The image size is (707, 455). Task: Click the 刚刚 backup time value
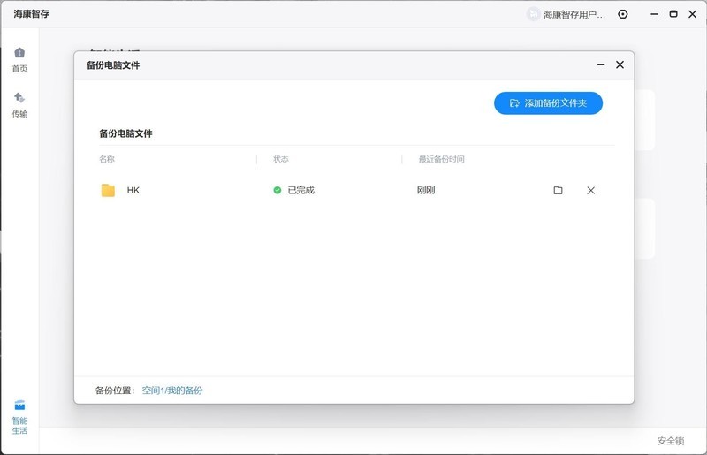pyautogui.click(x=426, y=190)
